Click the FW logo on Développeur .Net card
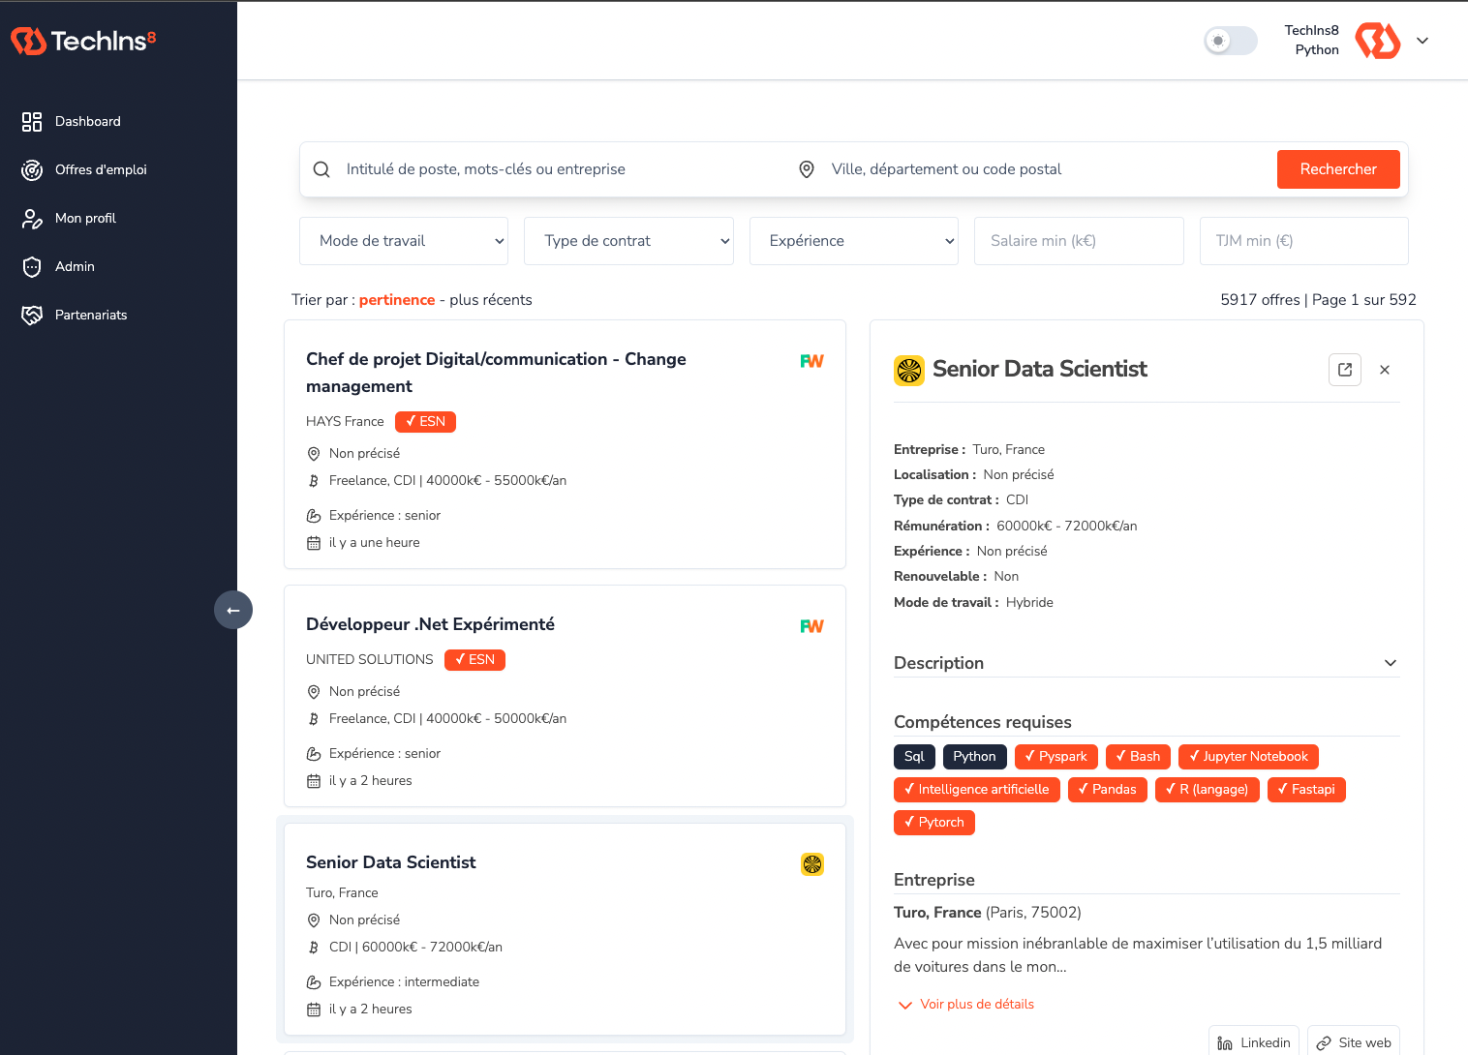This screenshot has width=1468, height=1055. click(811, 626)
